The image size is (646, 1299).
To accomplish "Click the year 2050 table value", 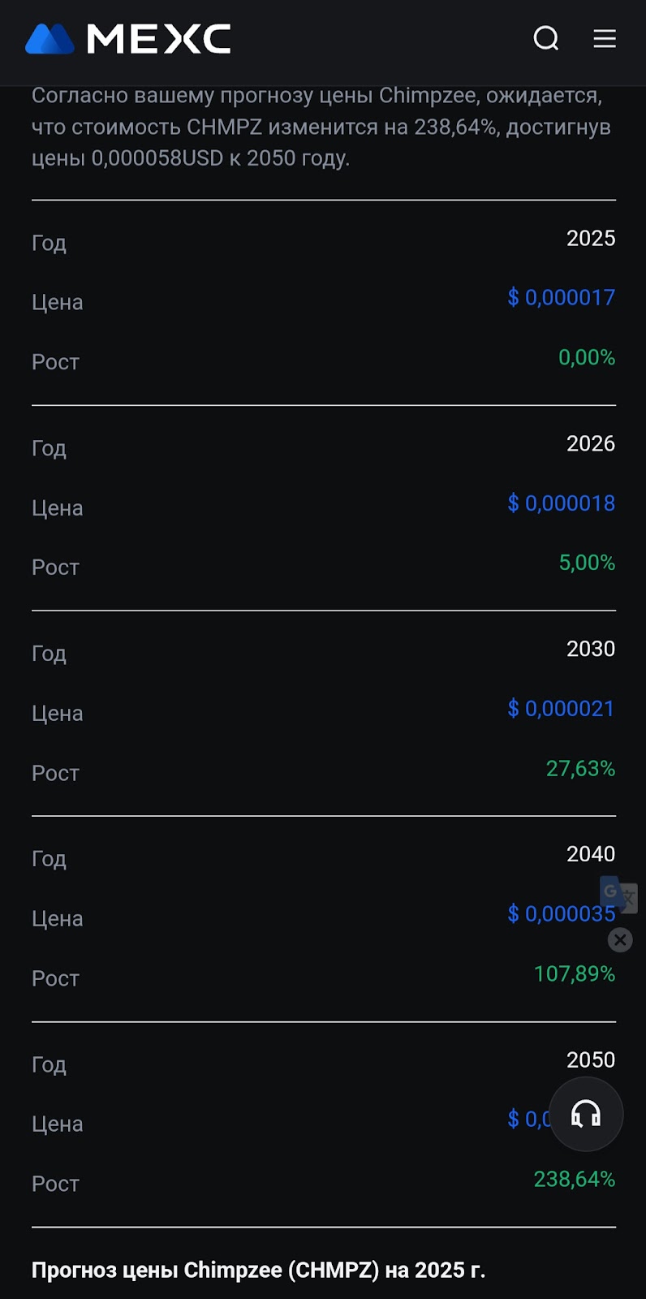I will tap(590, 1060).
